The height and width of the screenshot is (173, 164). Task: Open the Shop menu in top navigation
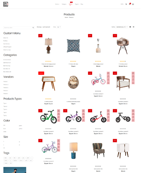click(x=70, y=4)
